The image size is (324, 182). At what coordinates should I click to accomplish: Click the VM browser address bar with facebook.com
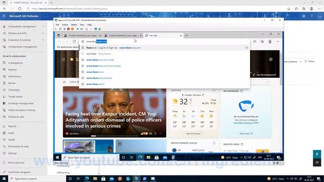point(164,41)
